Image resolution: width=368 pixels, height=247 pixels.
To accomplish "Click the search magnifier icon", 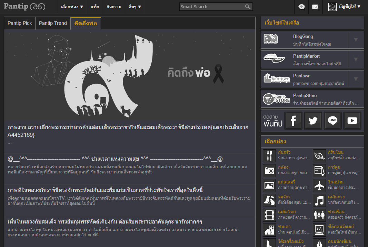I will click(x=248, y=7).
